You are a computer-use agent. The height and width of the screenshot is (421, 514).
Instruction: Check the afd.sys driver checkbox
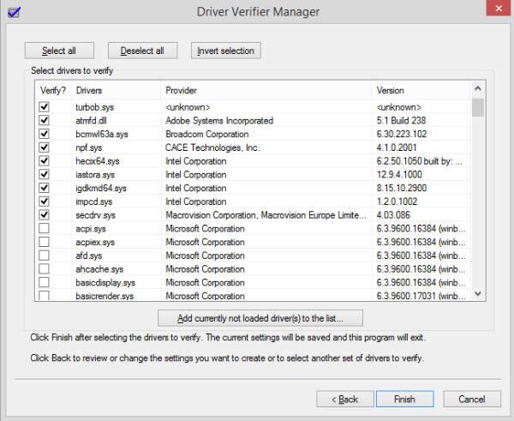(x=45, y=256)
